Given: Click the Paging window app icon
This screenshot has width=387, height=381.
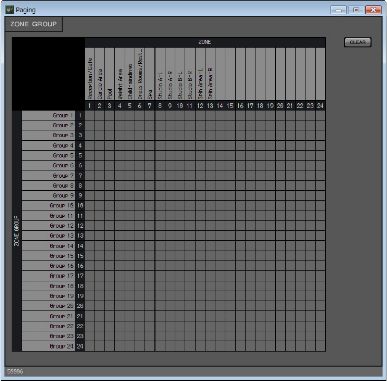Looking at the screenshot, I should pyautogui.click(x=10, y=10).
